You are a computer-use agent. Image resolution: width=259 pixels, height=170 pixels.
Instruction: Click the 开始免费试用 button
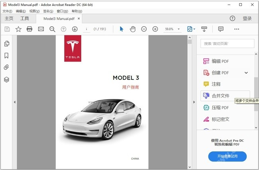pyautogui.click(x=227, y=156)
